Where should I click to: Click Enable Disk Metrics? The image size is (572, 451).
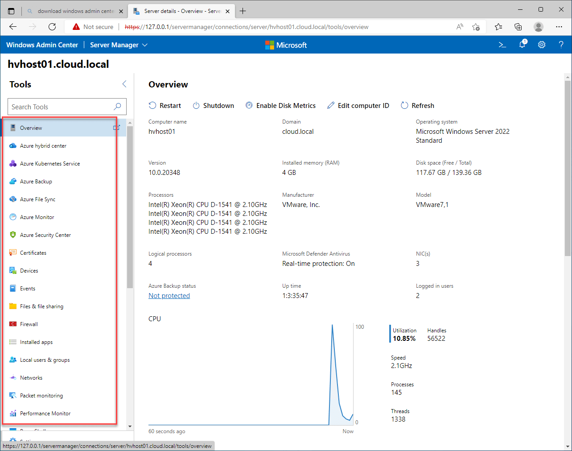click(x=280, y=106)
